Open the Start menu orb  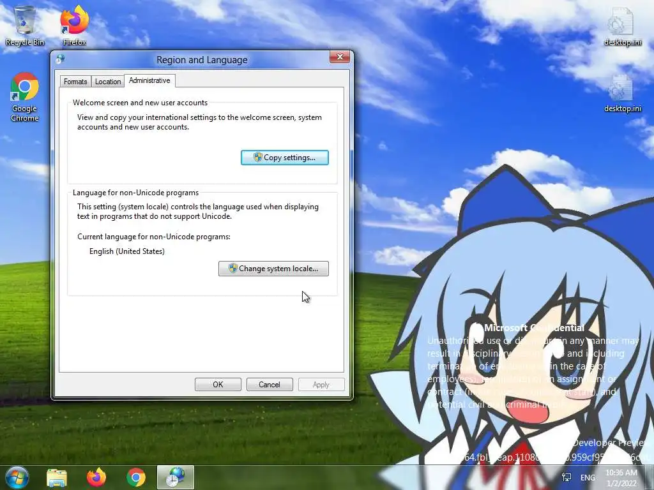pos(17,477)
